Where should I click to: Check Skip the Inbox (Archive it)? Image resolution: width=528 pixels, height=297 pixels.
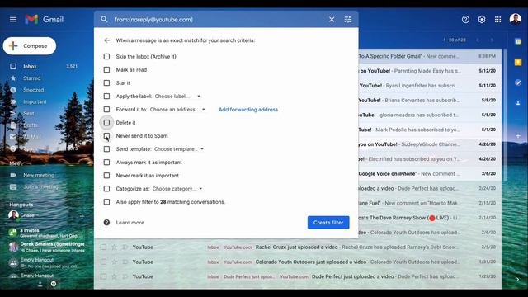[106, 57]
